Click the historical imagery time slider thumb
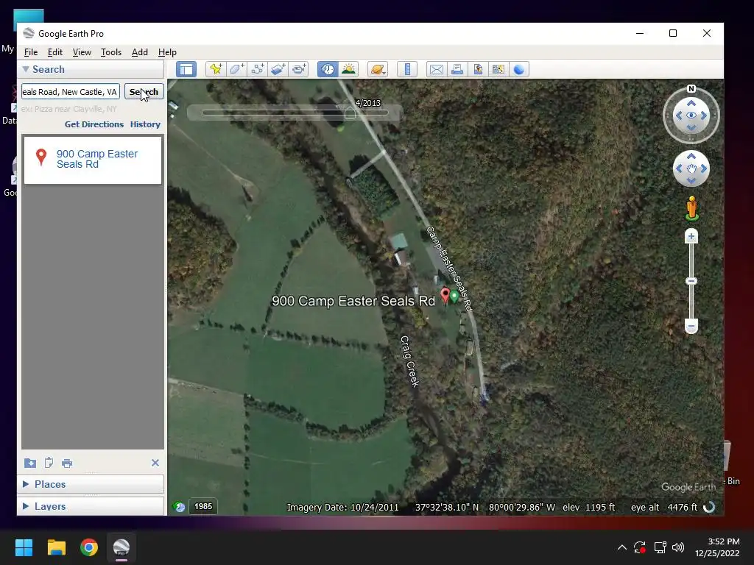 (x=350, y=113)
